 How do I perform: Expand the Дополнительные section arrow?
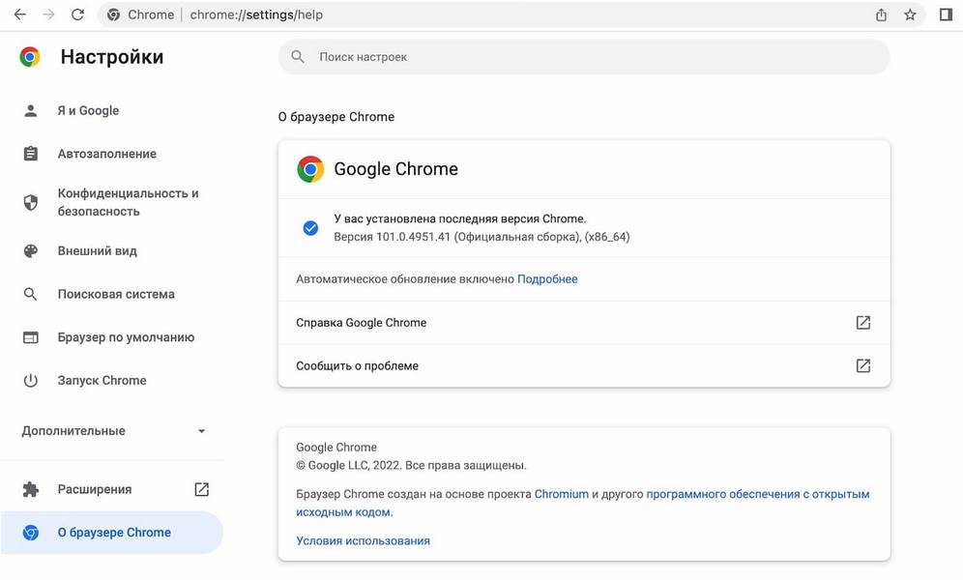[x=201, y=431]
